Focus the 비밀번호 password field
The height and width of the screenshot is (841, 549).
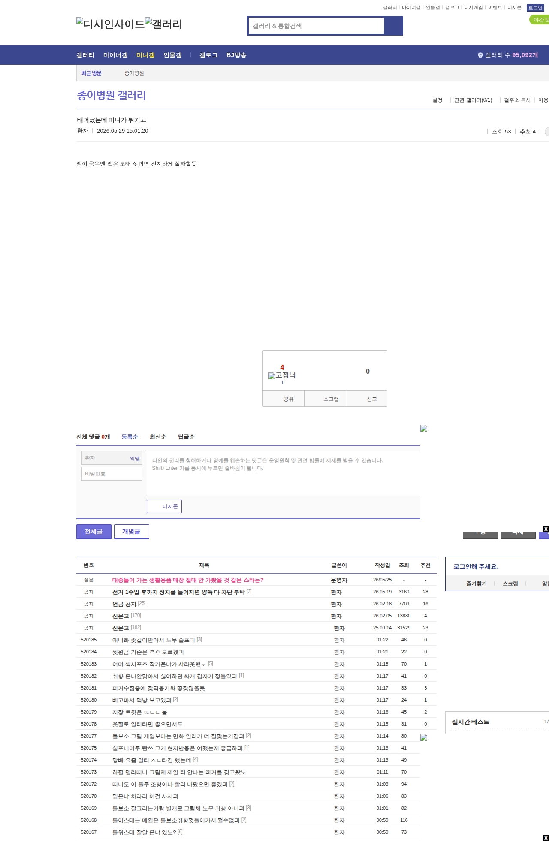[112, 474]
